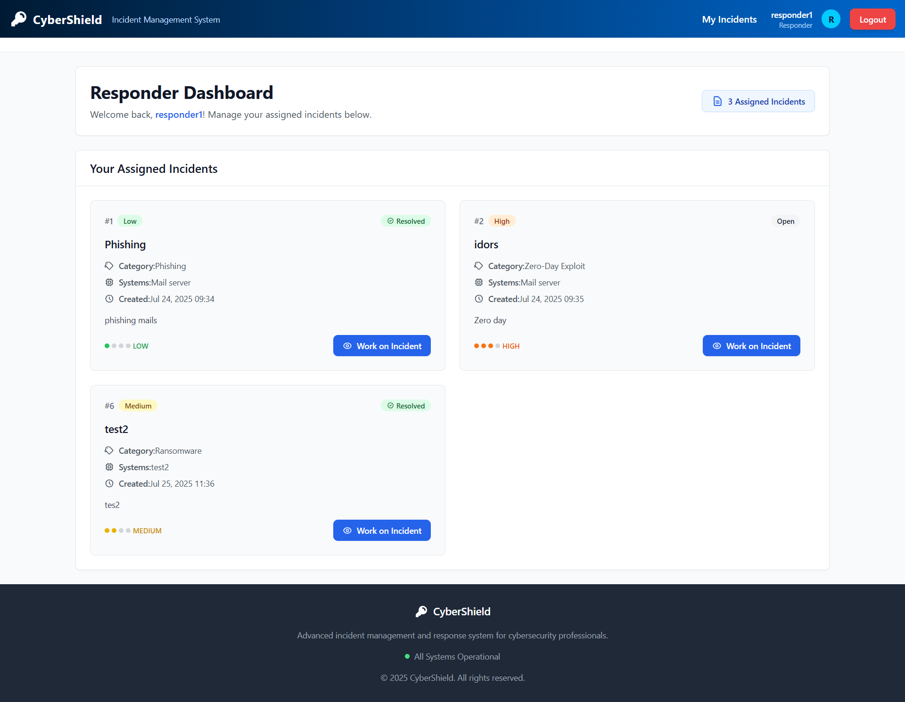
Task: Click the round R user avatar
Action: (x=831, y=19)
